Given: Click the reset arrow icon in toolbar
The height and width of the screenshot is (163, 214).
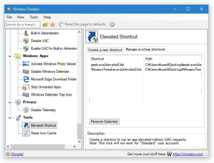Looking at the screenshot, I should 61,24.
